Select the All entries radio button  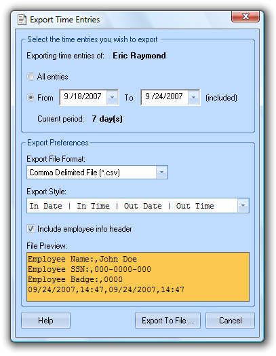[x=31, y=77]
